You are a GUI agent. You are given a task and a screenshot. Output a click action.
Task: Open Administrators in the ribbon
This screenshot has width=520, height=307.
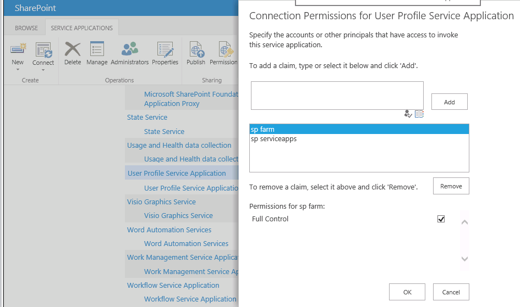pos(130,49)
